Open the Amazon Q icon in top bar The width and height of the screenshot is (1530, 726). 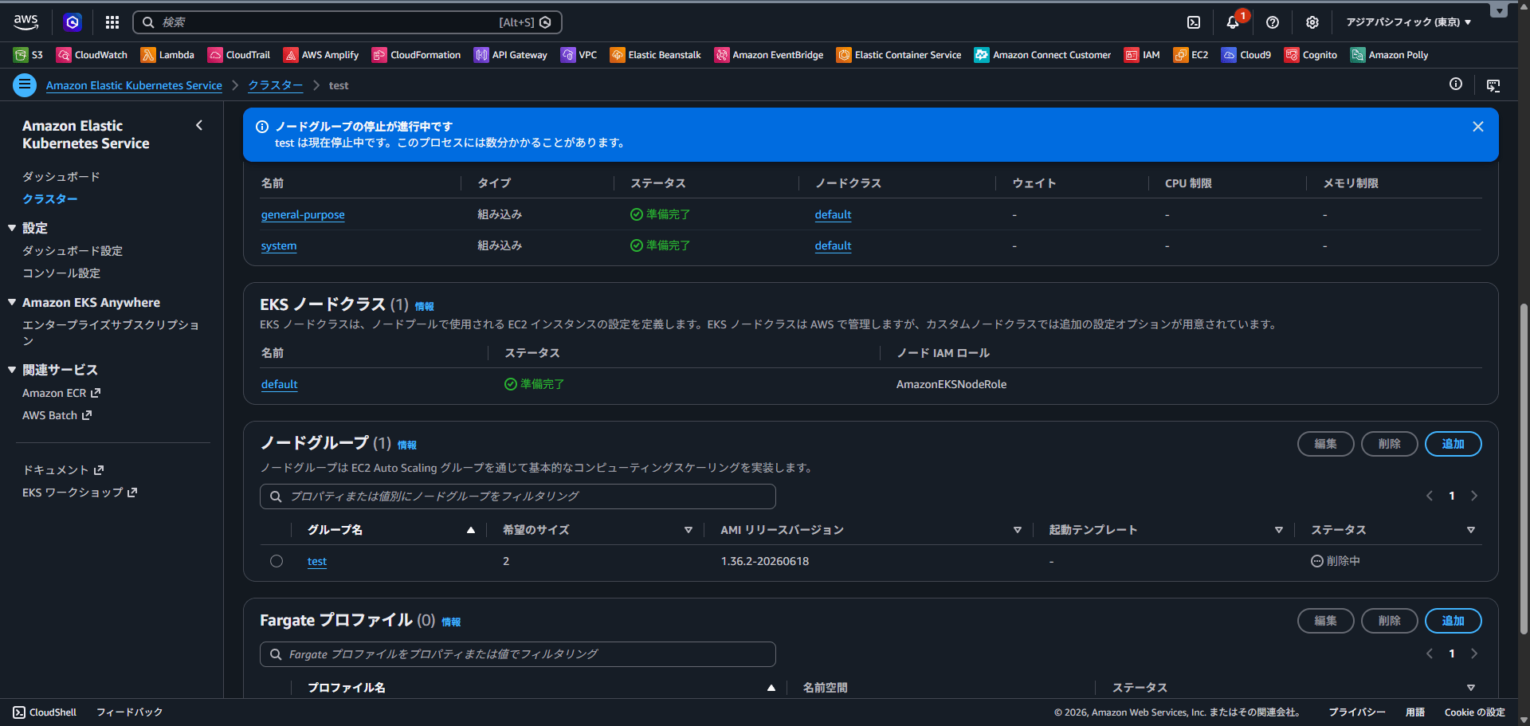(73, 22)
